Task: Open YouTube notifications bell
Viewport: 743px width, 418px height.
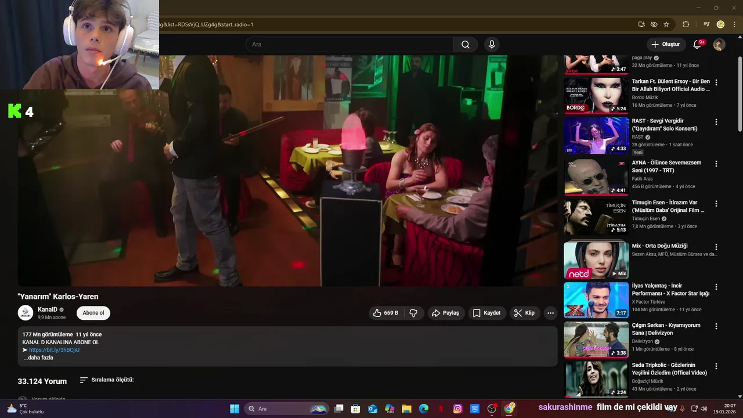Action: [x=697, y=45]
